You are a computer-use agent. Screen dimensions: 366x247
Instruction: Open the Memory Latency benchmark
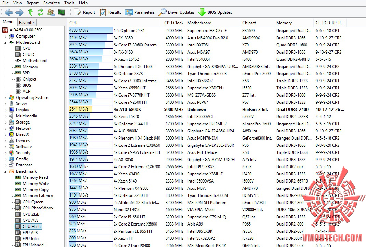tap(34, 196)
